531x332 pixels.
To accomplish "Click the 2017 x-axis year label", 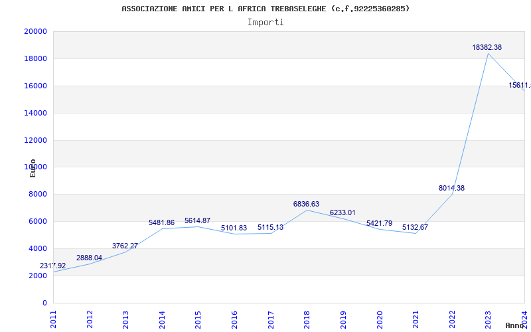I will (x=271, y=319).
